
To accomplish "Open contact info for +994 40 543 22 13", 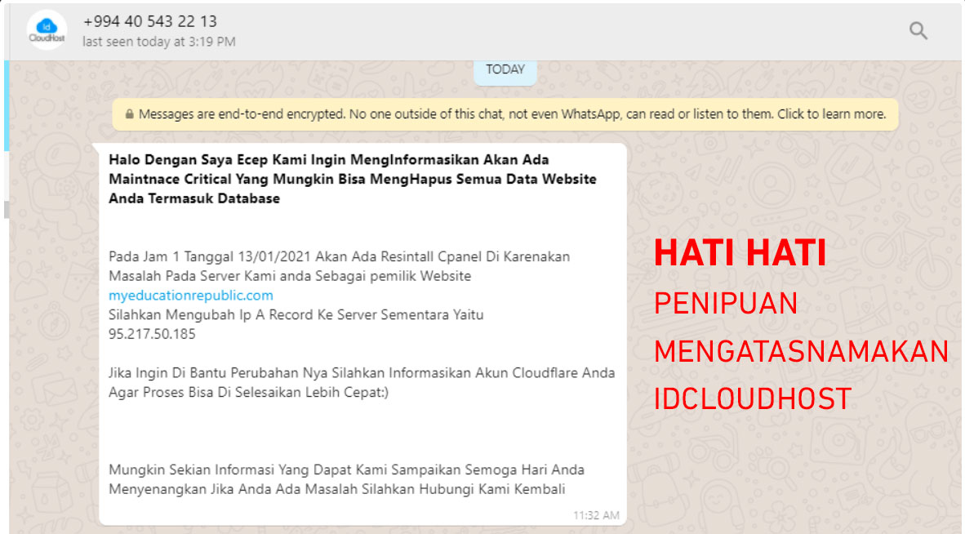I will [x=150, y=21].
